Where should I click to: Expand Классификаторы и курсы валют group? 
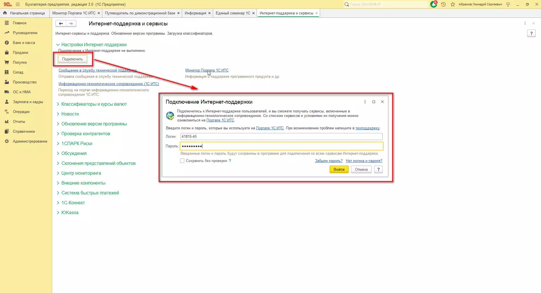[92, 104]
